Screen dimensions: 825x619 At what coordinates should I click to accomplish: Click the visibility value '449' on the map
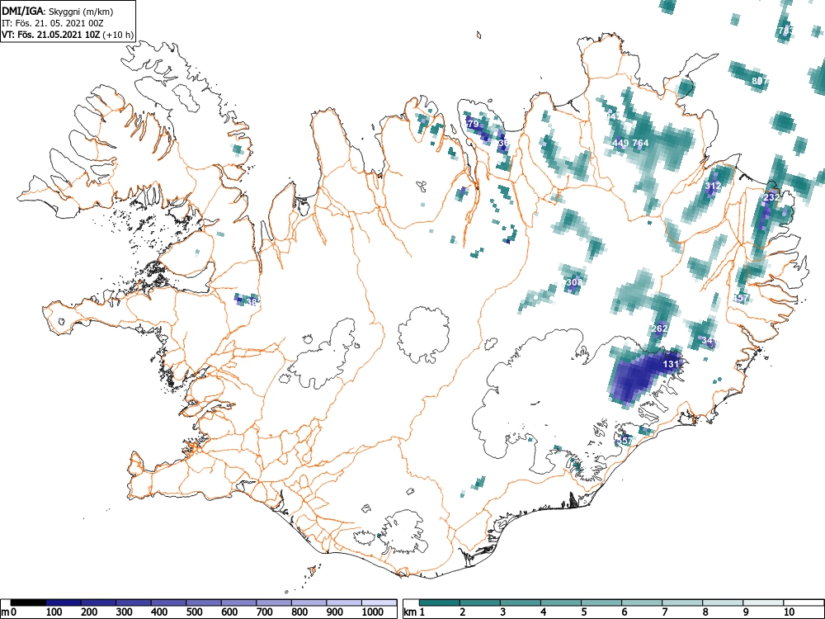620,143
